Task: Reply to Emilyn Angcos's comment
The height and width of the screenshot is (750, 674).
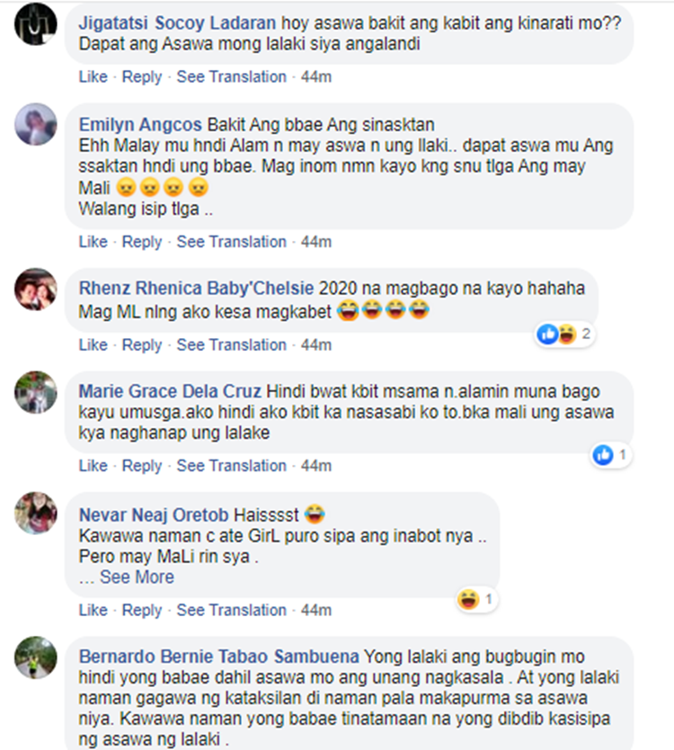Action: point(142,242)
